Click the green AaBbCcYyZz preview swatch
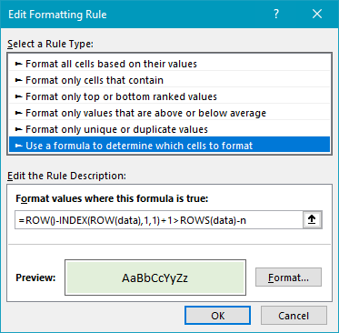 pos(155,277)
